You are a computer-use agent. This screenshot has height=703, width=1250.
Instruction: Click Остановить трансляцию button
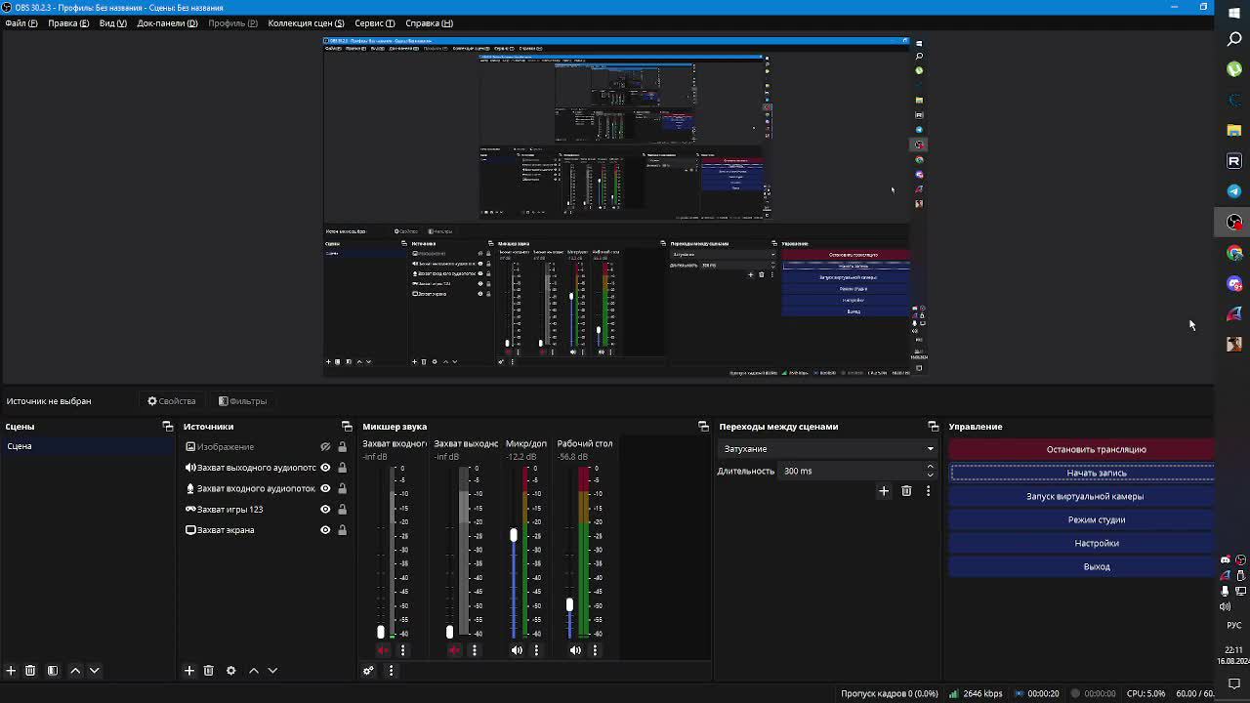[1081, 449]
